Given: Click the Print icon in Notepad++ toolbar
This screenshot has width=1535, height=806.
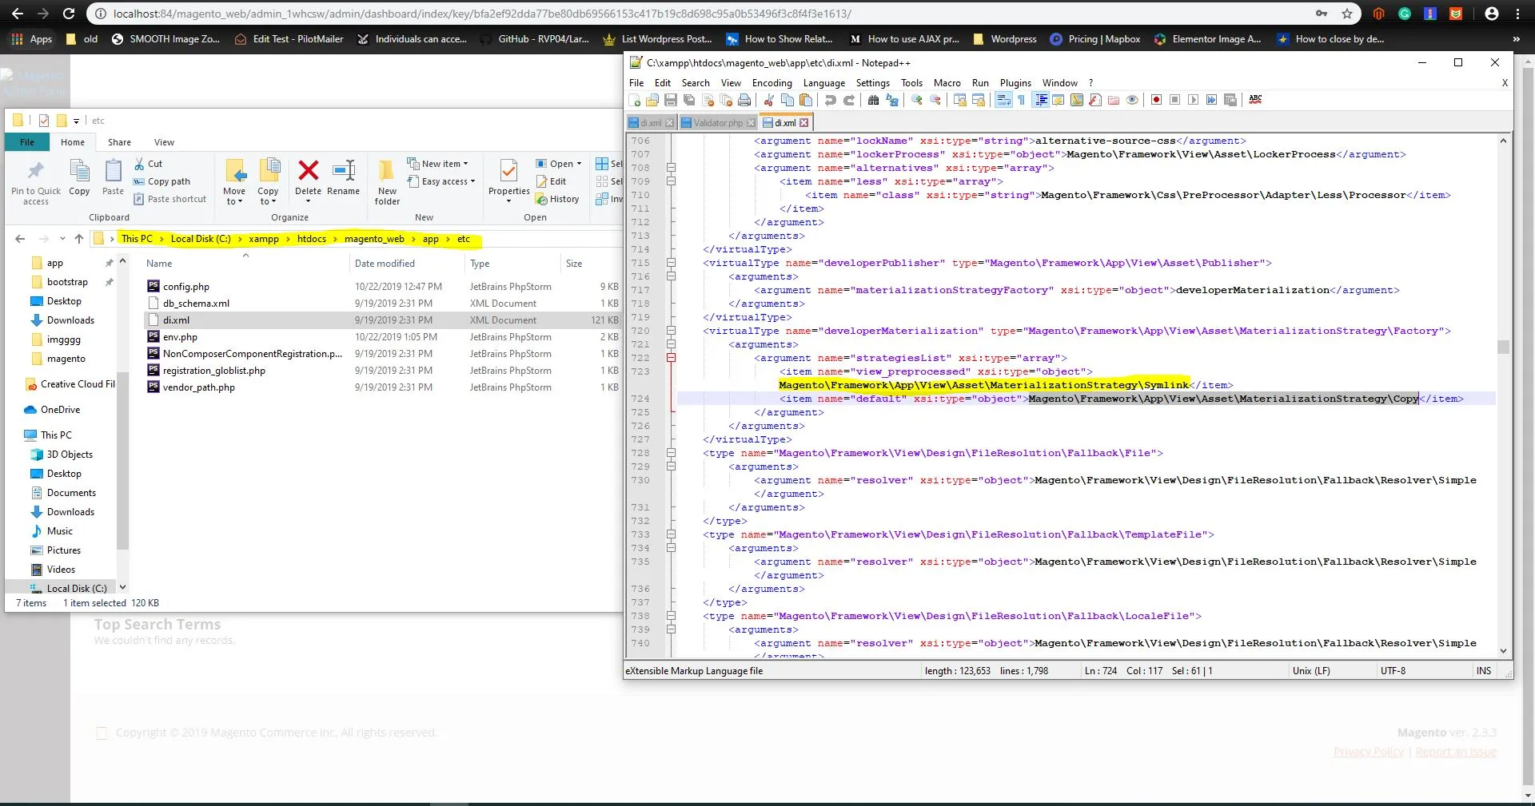Looking at the screenshot, I should click(x=744, y=100).
